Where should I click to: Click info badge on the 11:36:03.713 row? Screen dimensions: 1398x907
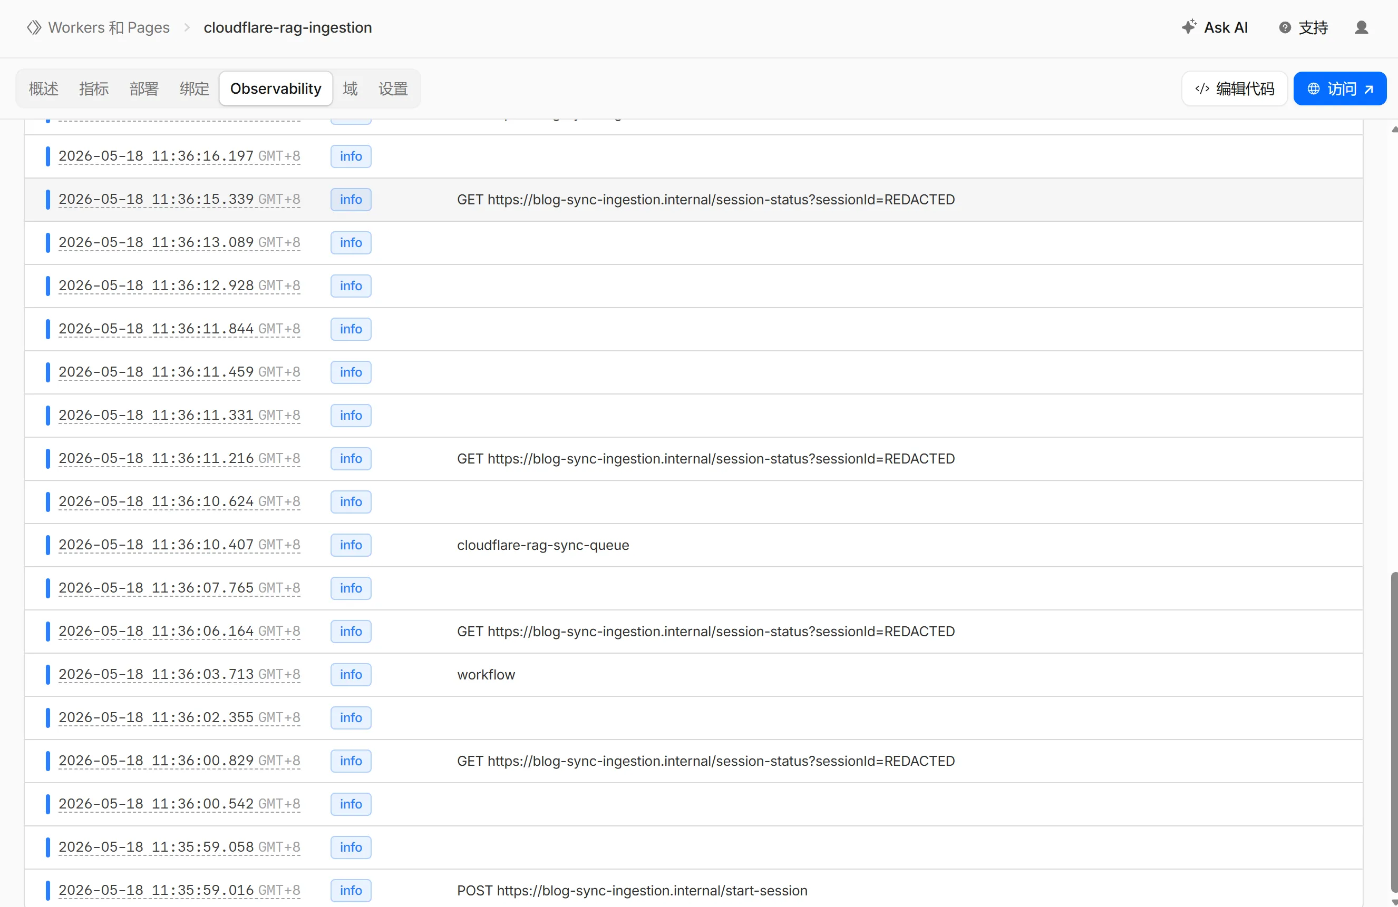click(x=351, y=675)
